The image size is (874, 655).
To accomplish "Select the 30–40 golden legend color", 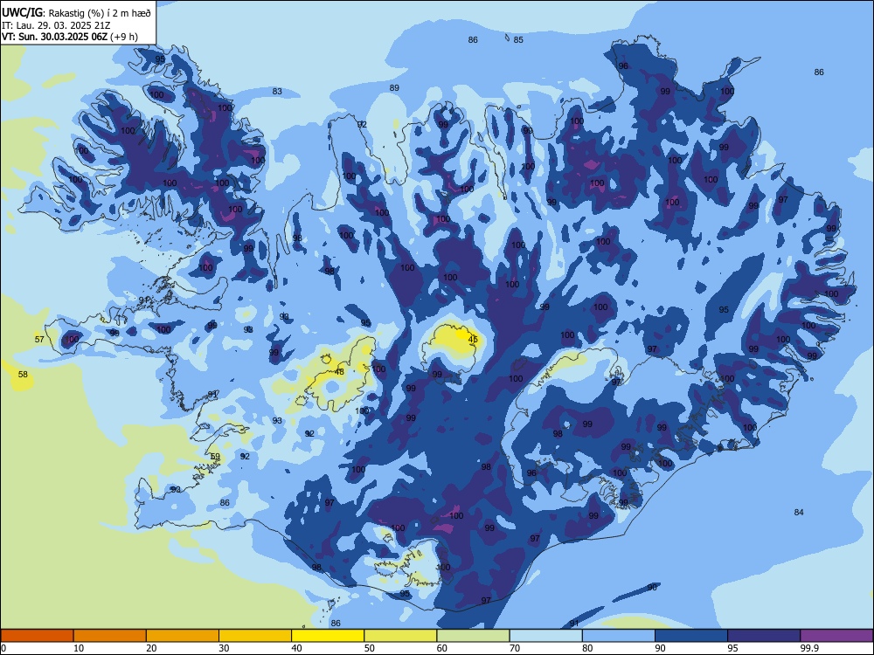I will (255, 636).
